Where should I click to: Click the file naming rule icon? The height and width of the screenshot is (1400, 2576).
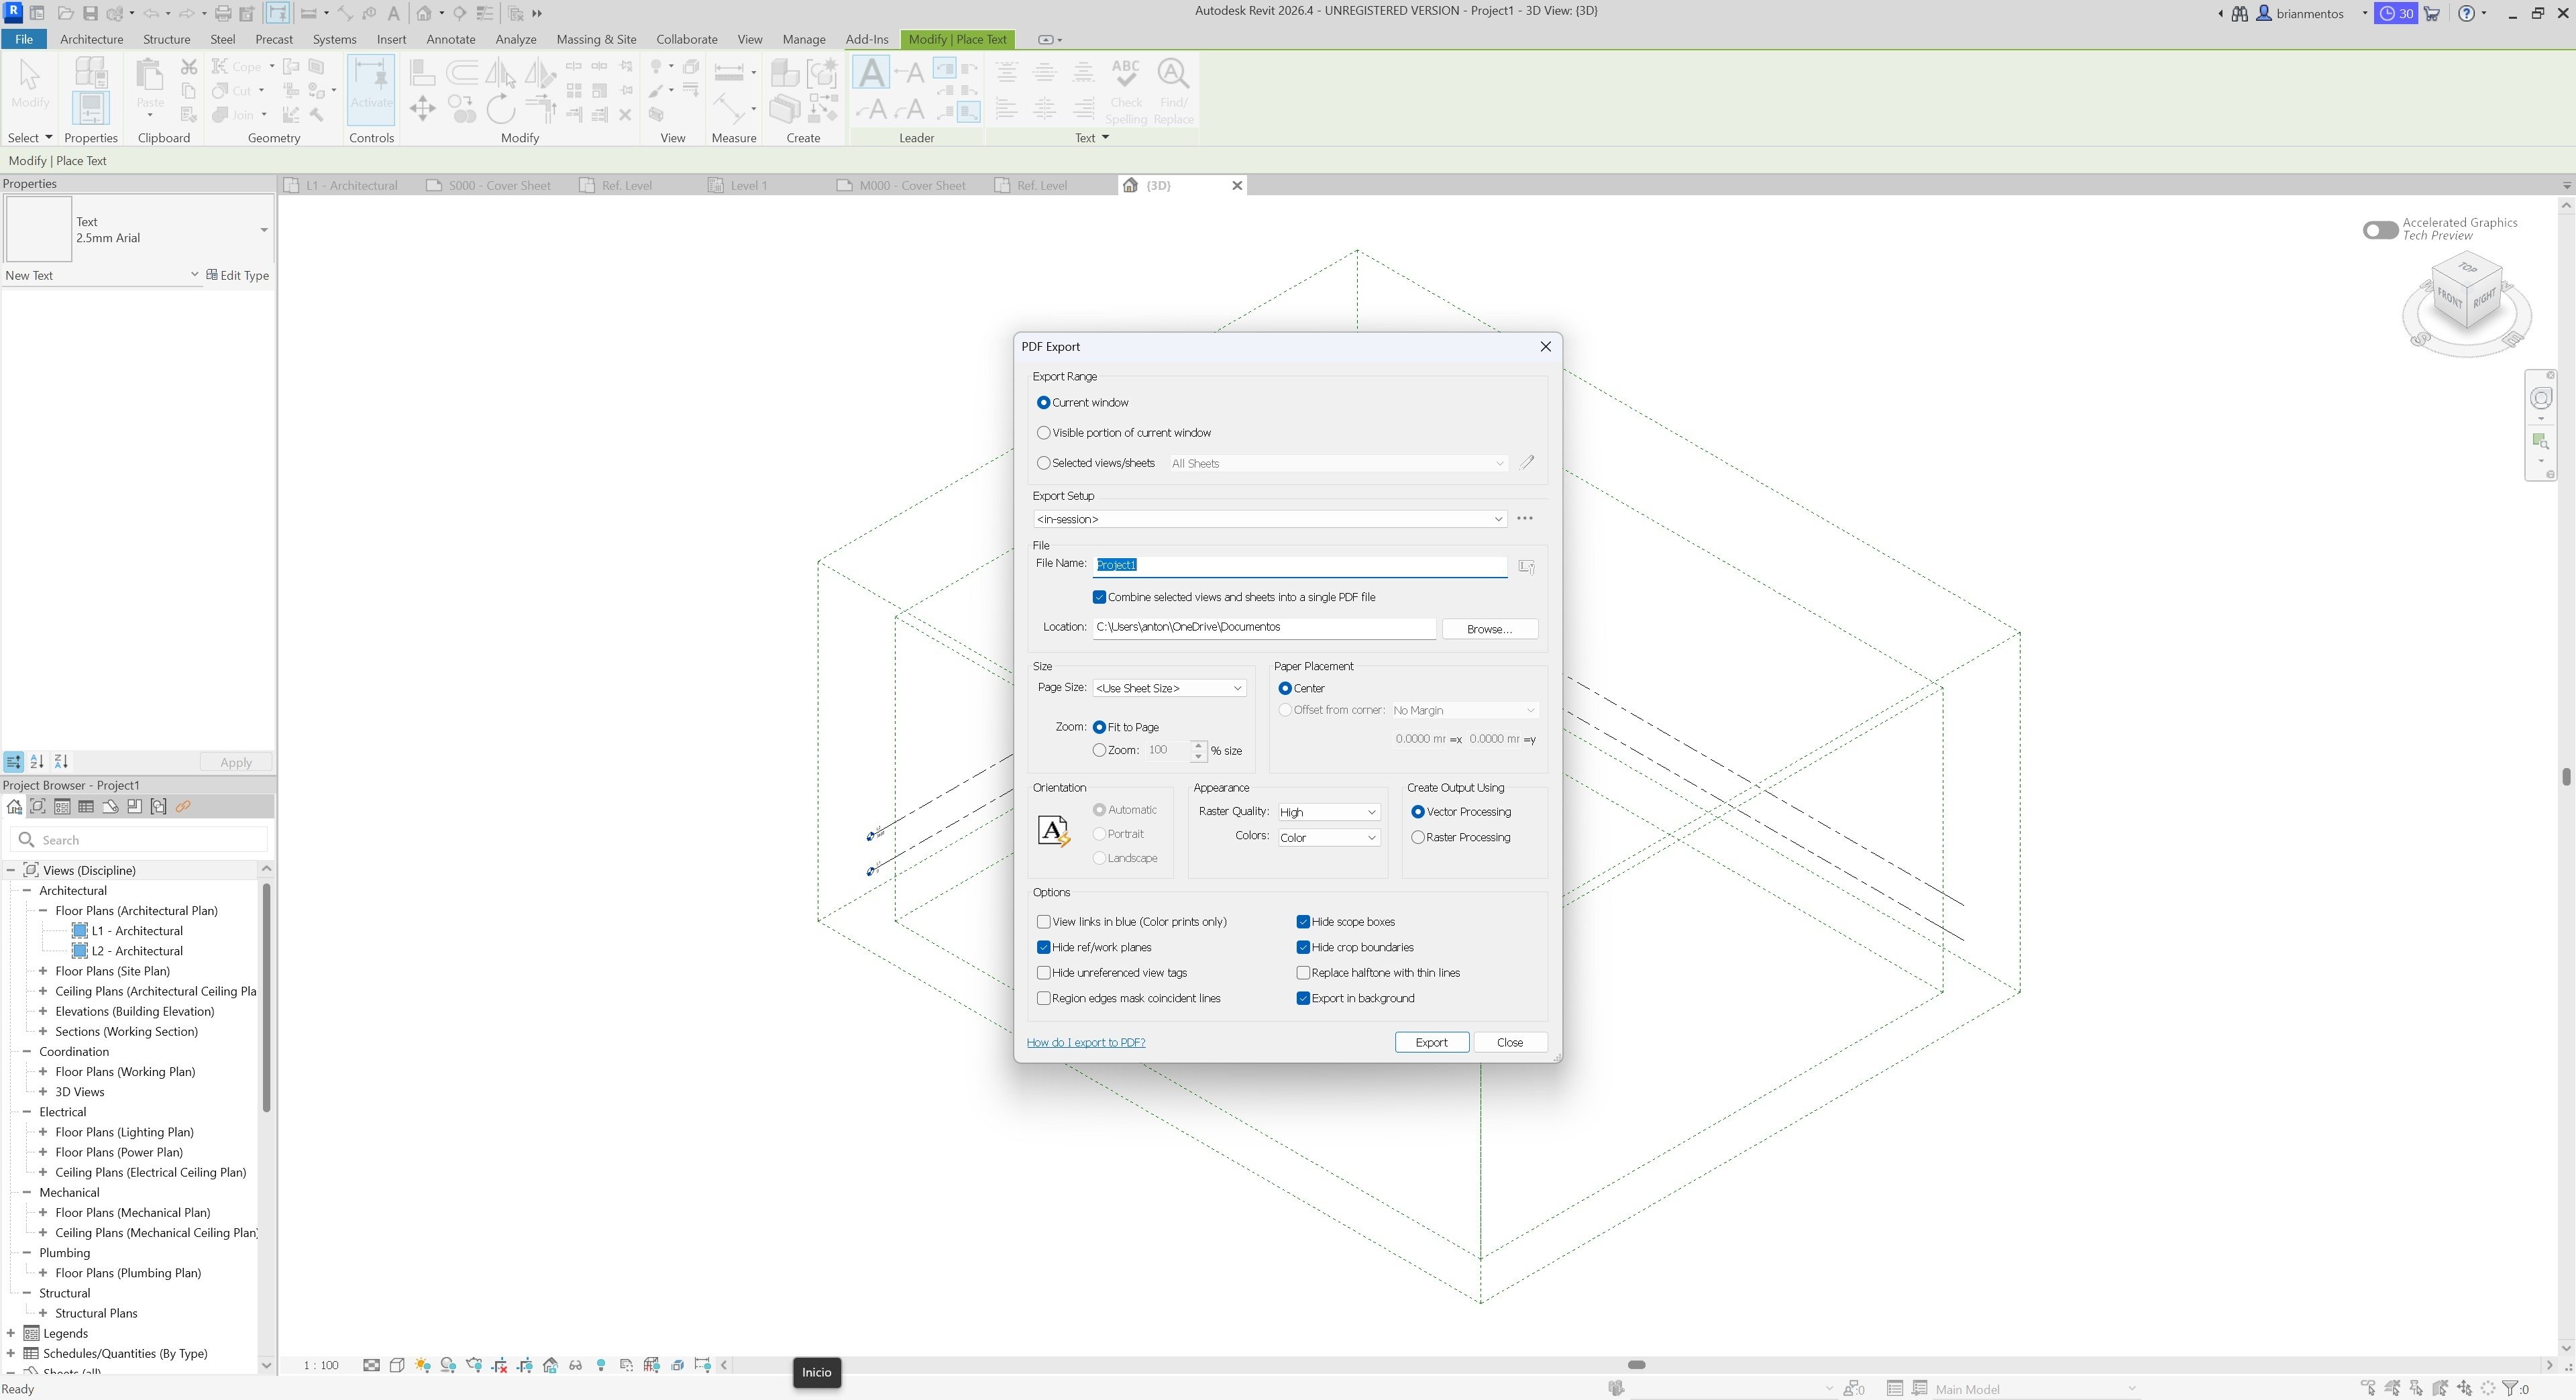pyautogui.click(x=1526, y=566)
